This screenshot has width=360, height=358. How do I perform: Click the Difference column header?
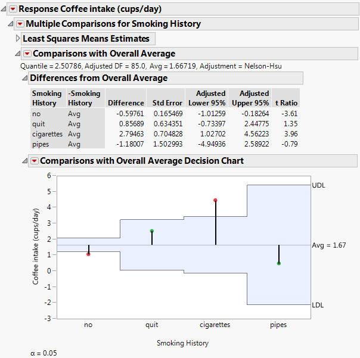pos(126,102)
